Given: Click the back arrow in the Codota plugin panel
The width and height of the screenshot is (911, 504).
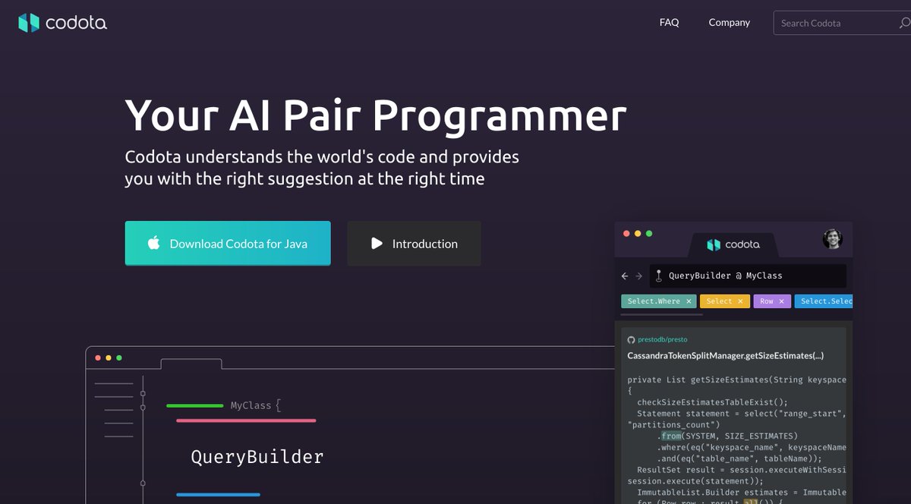Looking at the screenshot, I should tap(625, 276).
